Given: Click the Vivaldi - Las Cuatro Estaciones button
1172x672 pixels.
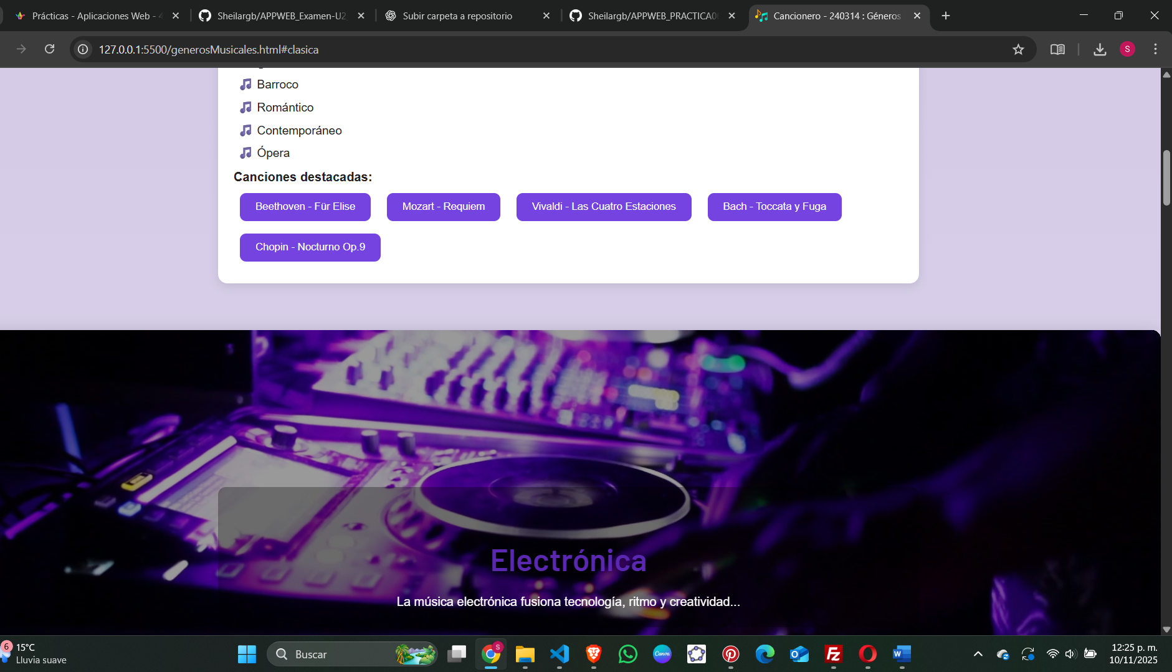Looking at the screenshot, I should [x=604, y=207].
